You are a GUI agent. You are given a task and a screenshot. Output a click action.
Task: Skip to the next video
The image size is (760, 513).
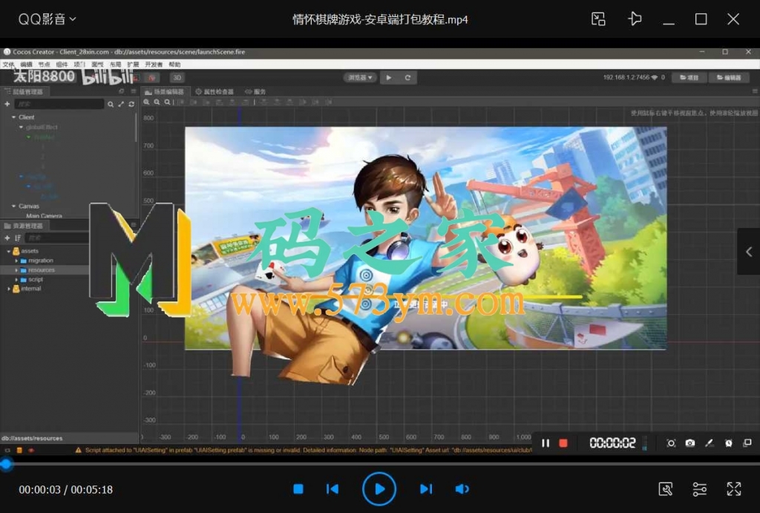pyautogui.click(x=425, y=489)
